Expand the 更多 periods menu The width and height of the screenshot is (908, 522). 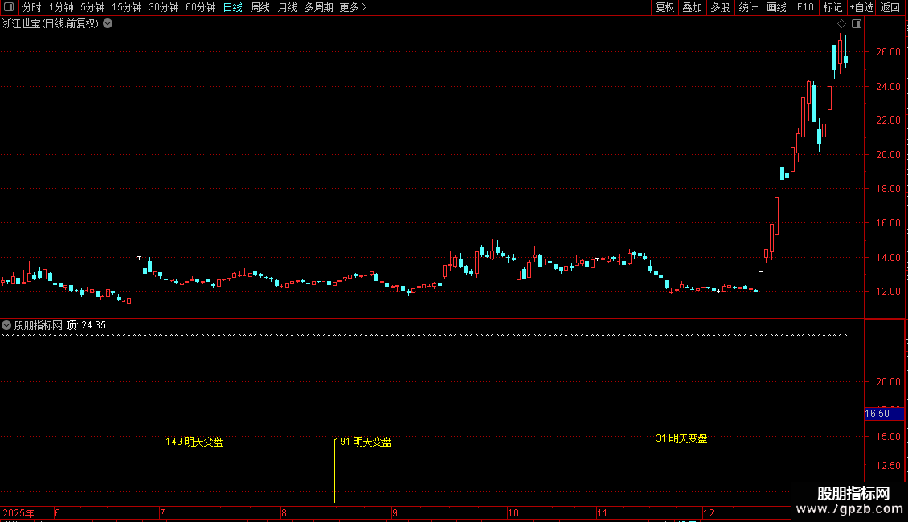pyautogui.click(x=353, y=7)
